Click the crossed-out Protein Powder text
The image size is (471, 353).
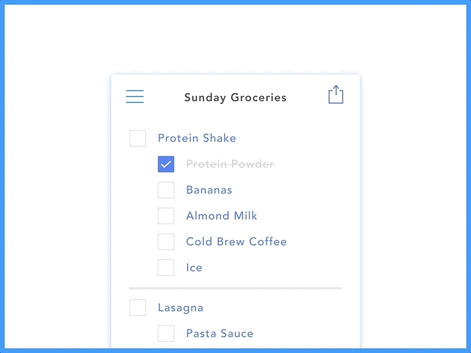pos(230,164)
